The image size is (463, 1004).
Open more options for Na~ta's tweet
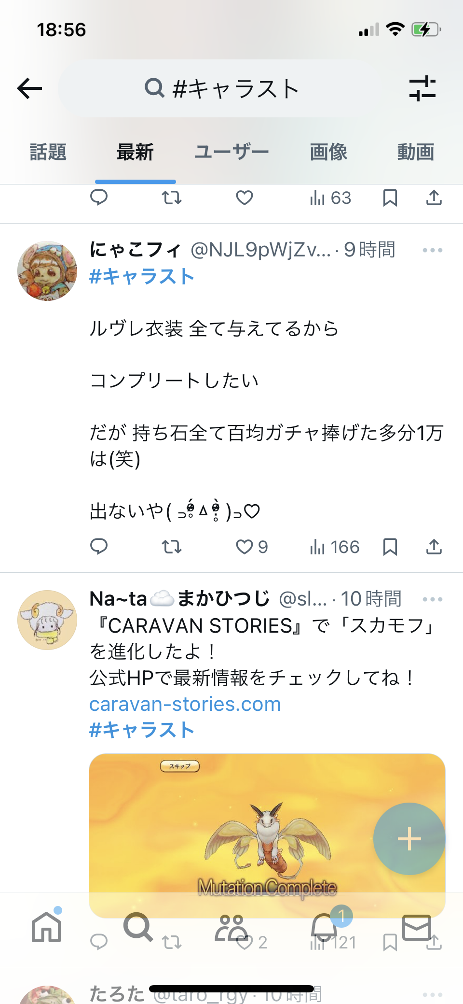click(x=432, y=599)
